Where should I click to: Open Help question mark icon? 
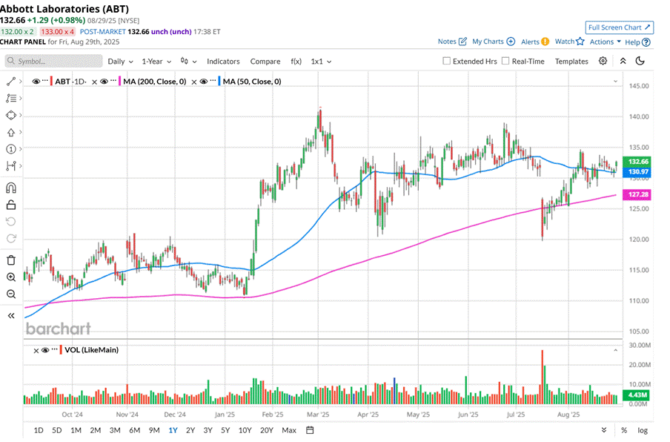tap(646, 42)
